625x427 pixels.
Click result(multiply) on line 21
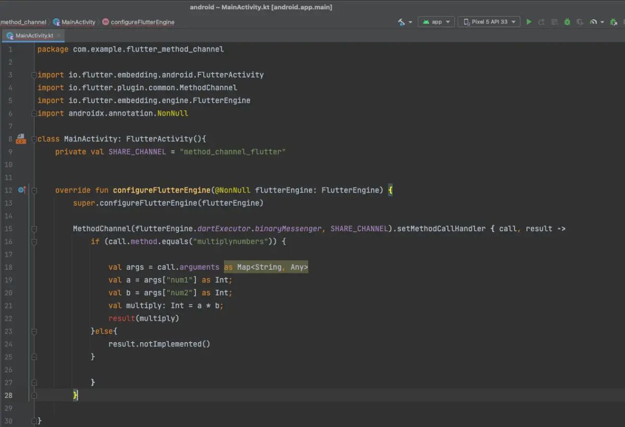tap(144, 318)
